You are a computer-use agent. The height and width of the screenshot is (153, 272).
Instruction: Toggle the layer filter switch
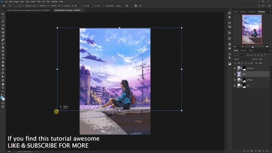(x=265, y=55)
